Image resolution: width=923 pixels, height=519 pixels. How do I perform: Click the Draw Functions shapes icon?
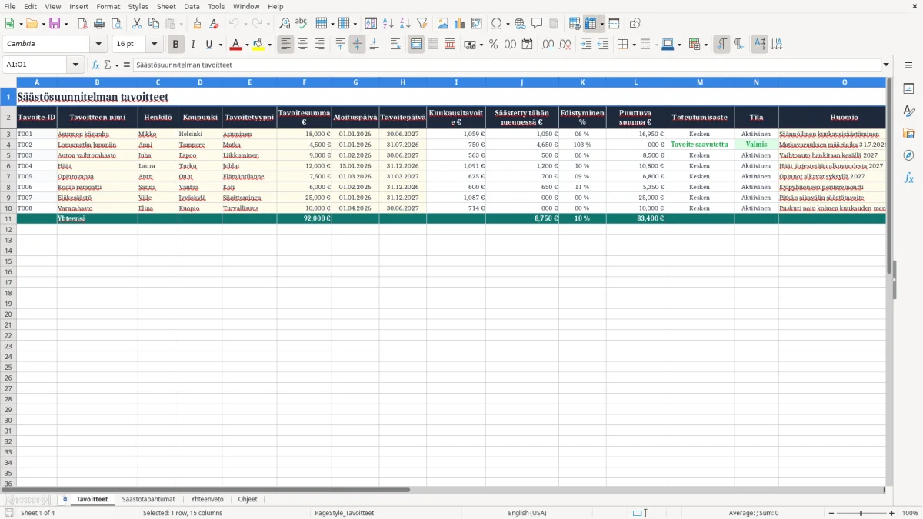(x=635, y=24)
